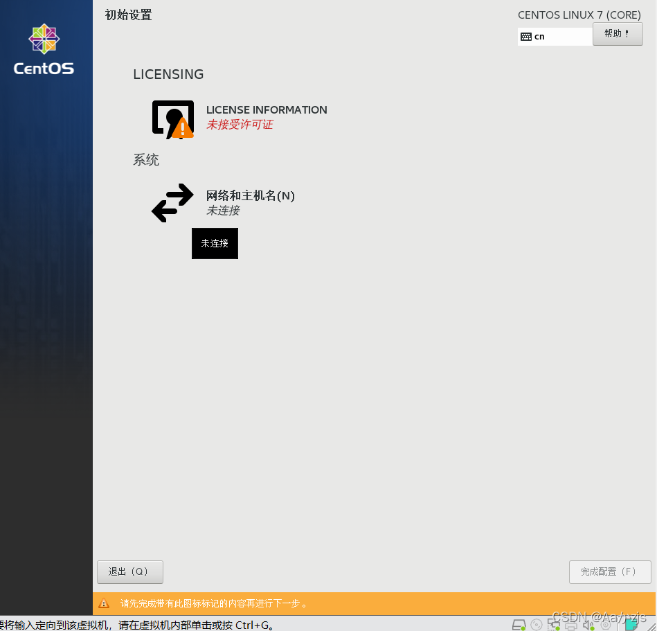Open License Information warning icon
This screenshot has height=631, width=657.
click(x=173, y=120)
